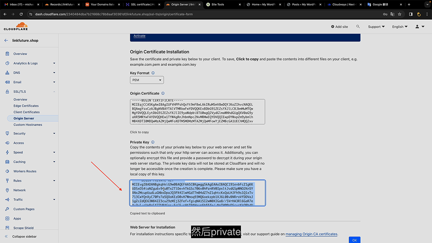432x243 pixels.
Task: Expand the DNS section chevron
Action: click(54, 73)
